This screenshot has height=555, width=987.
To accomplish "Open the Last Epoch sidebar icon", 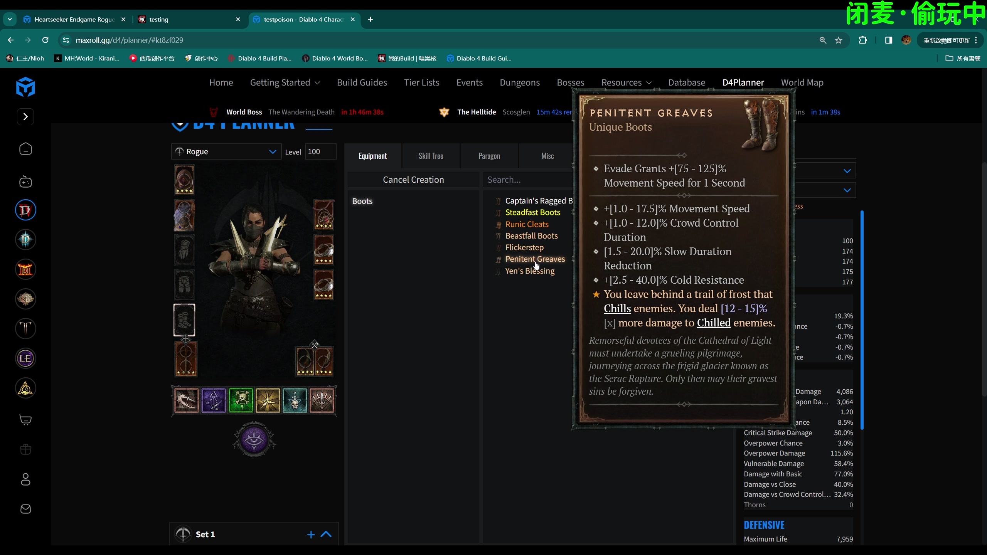I will [x=25, y=358].
